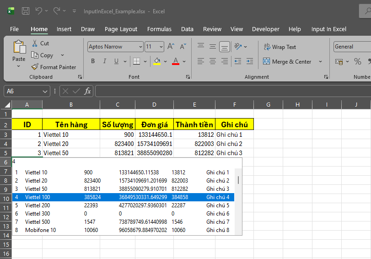Click the Undo arrow icon
Image resolution: width=371 pixels, height=259 pixels.
(x=39, y=11)
